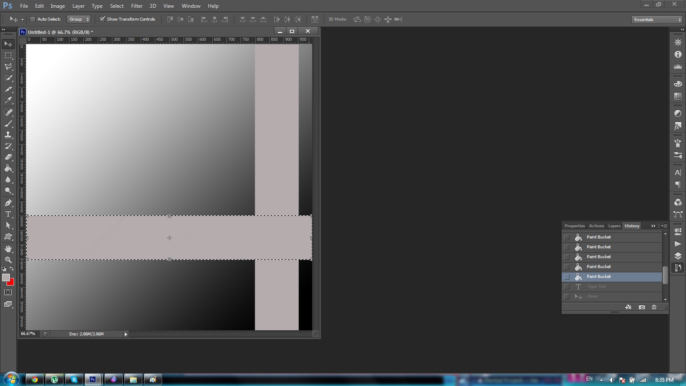The width and height of the screenshot is (686, 386).
Task: Toggle history brush source for last Paint Bucket
Action: (x=567, y=277)
